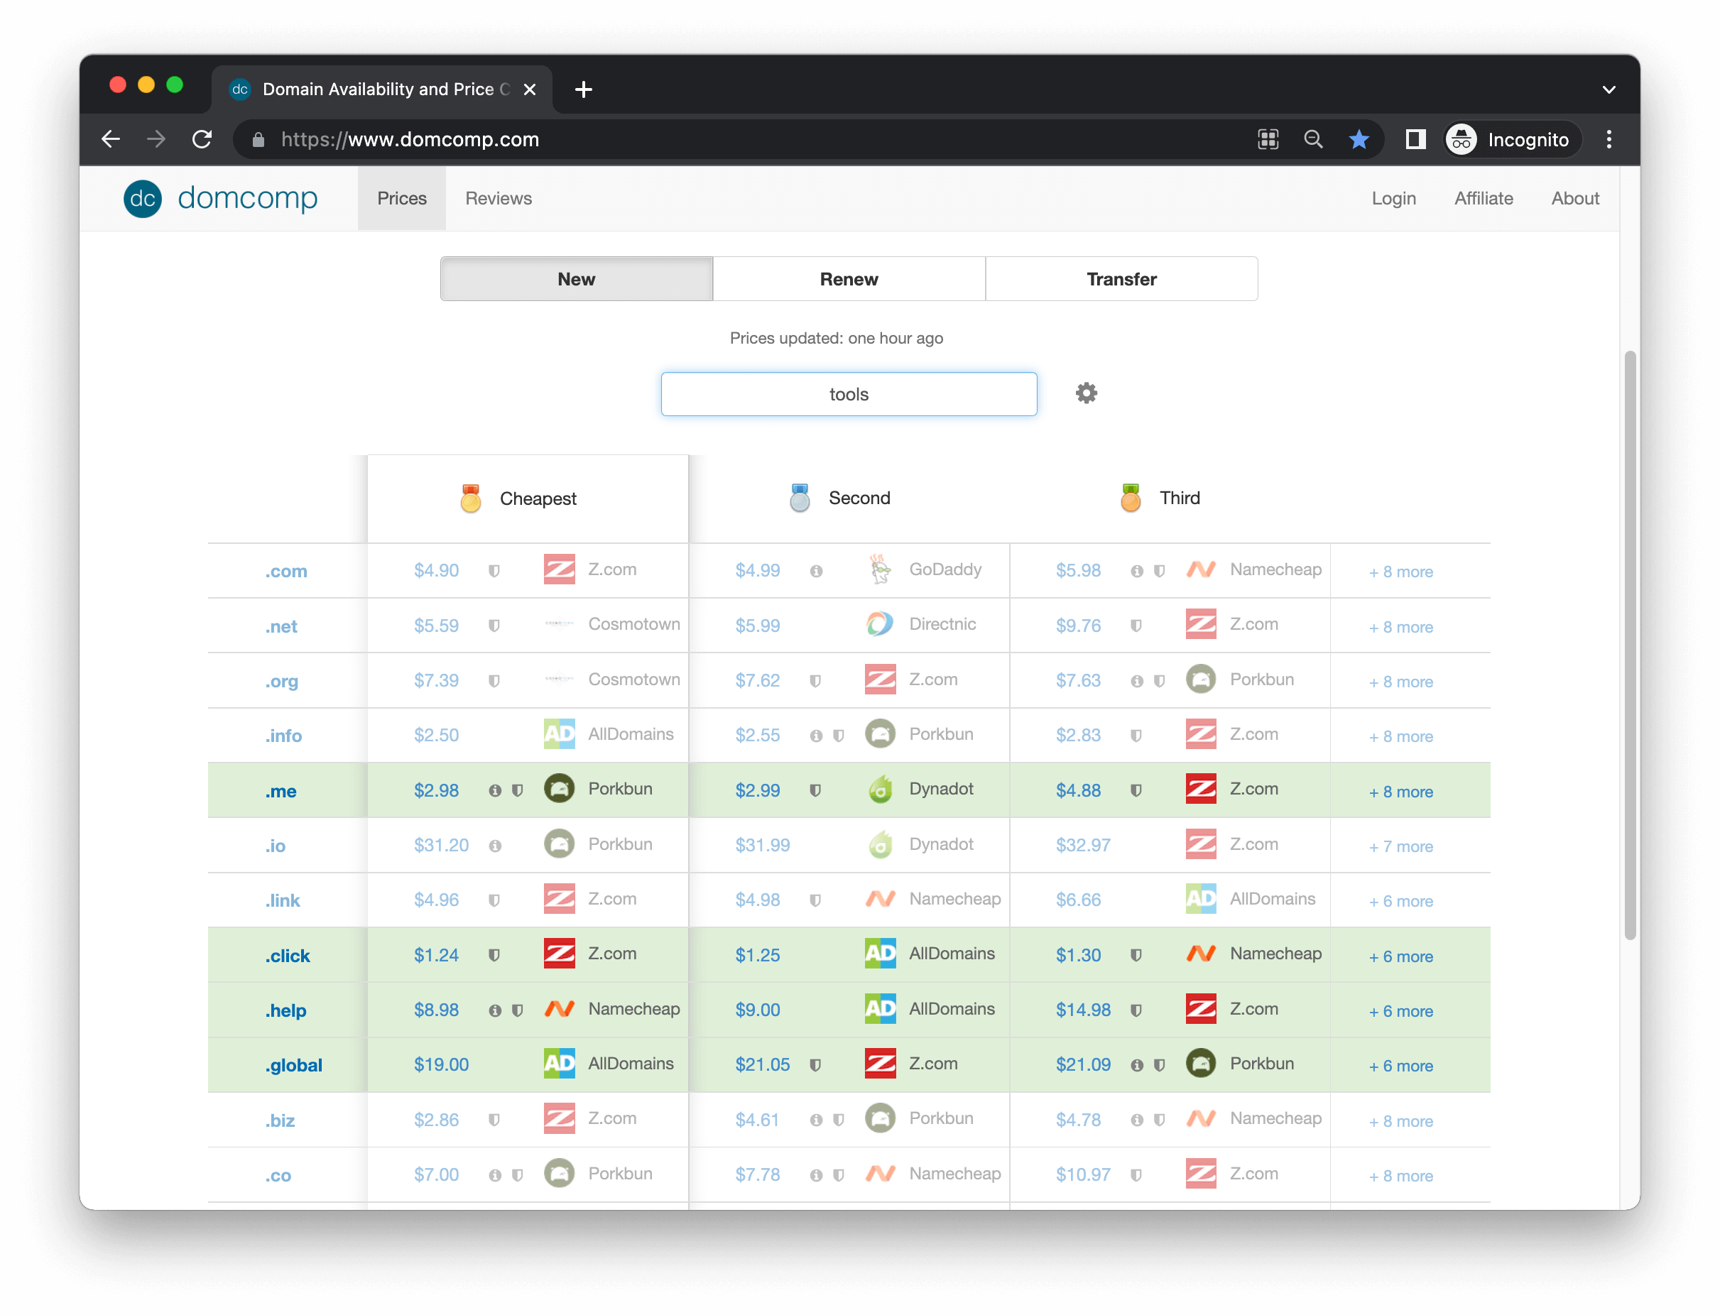The width and height of the screenshot is (1720, 1315).
Task: Expand '+ 8 more' for .org
Action: 1400,682
